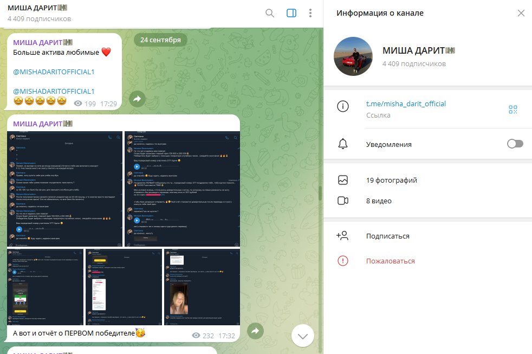Screen dimensions: 532x354
Task: Click the caption А вот и отчёт о ПЕРВОМ победителе
Action: pyautogui.click(x=79, y=333)
